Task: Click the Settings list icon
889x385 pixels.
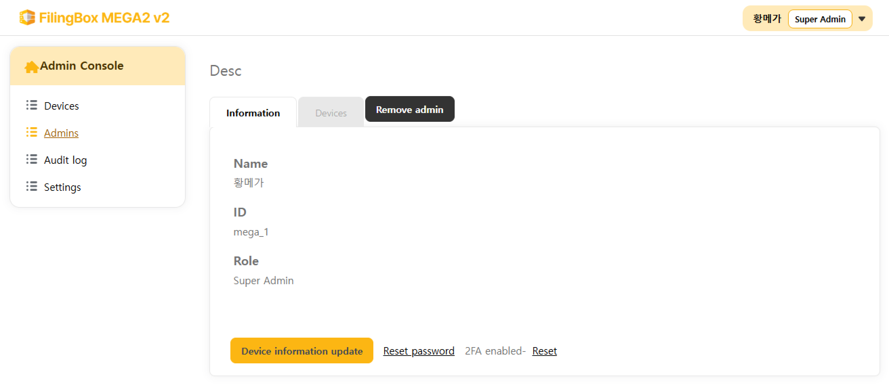Action: (32, 186)
